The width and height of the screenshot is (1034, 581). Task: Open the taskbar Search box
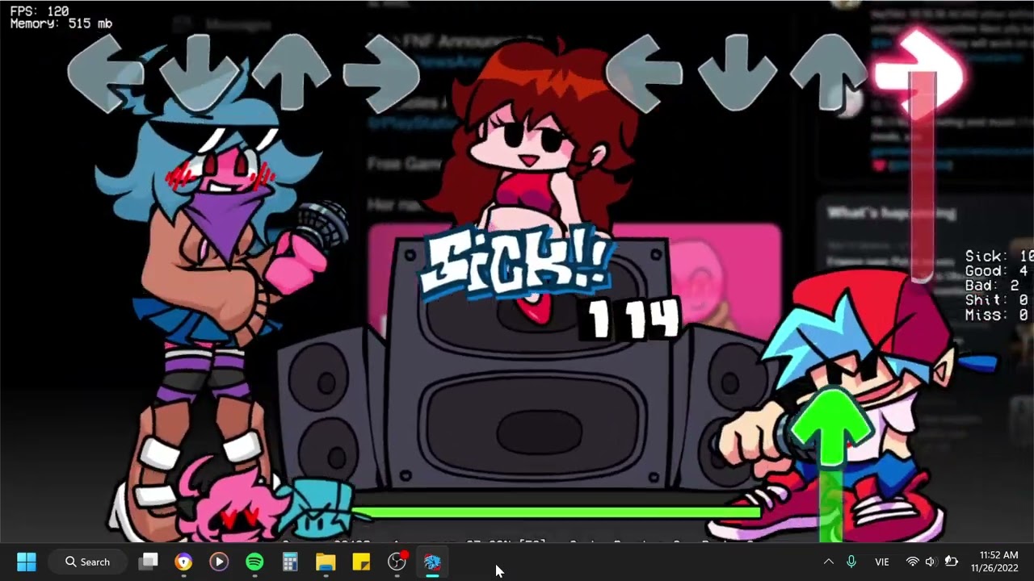tap(87, 562)
